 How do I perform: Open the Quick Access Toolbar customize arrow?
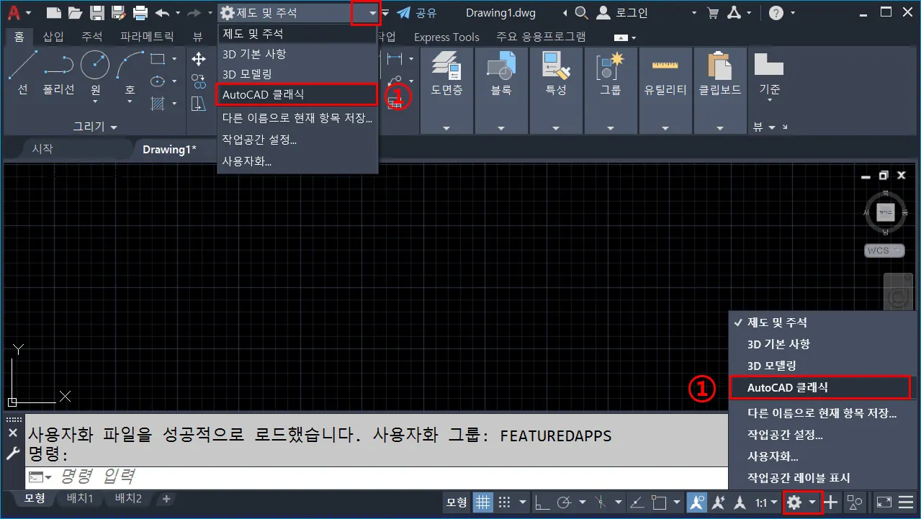coord(385,12)
